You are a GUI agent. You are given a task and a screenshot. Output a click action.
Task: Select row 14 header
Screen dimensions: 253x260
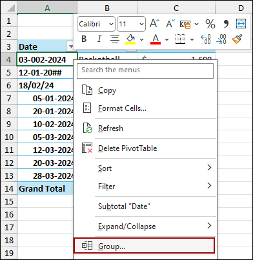(9, 188)
